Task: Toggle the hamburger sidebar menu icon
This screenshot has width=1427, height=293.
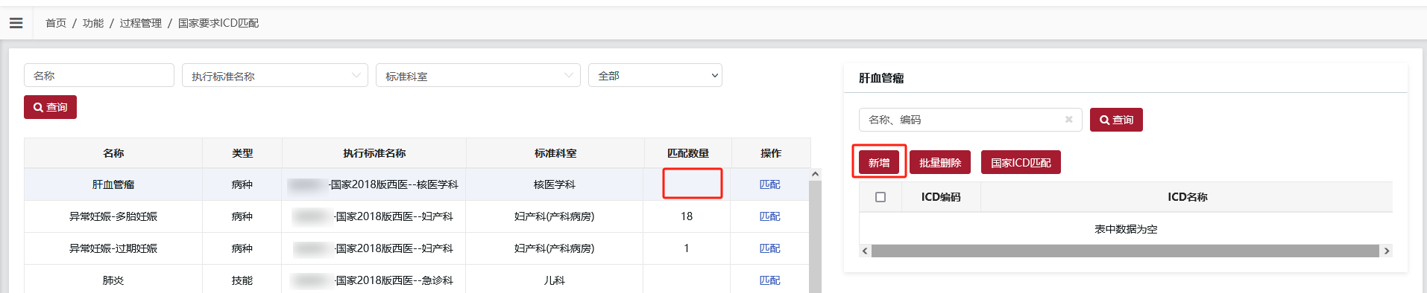Action: pyautogui.click(x=16, y=23)
